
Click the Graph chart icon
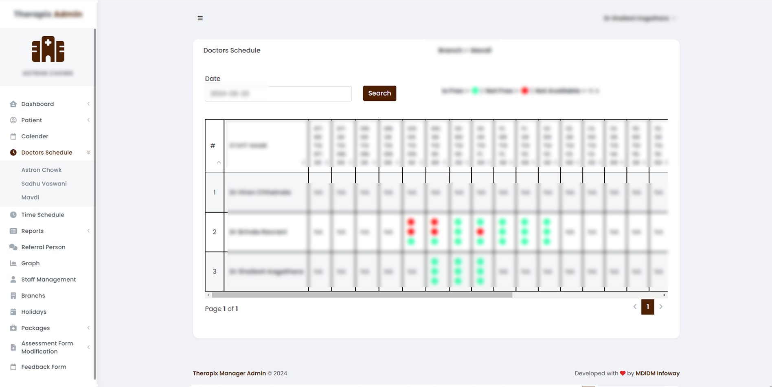13,263
